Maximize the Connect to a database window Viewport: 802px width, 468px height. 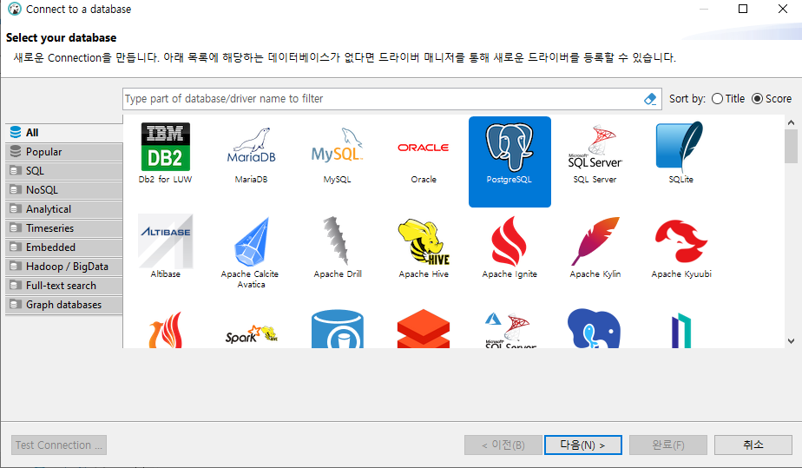tap(743, 9)
